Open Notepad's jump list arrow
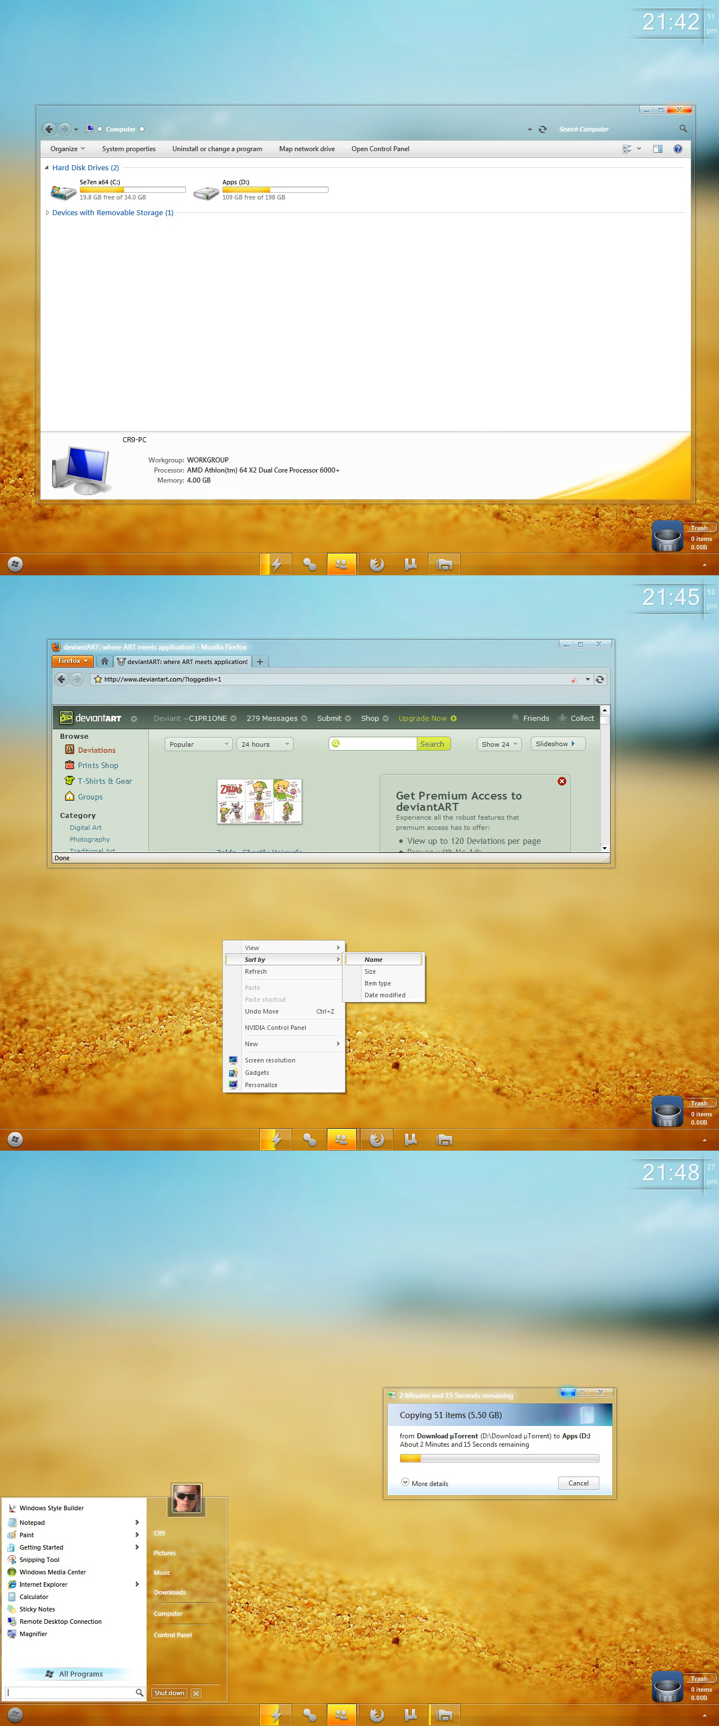 (x=136, y=1522)
